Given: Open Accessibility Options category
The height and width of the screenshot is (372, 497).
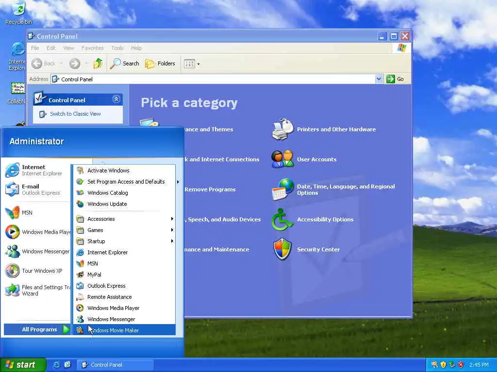Looking at the screenshot, I should pos(325,219).
